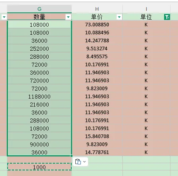The width and height of the screenshot is (178, 176).
Task: Select the quantity cell 900000
Action: tap(39, 144)
